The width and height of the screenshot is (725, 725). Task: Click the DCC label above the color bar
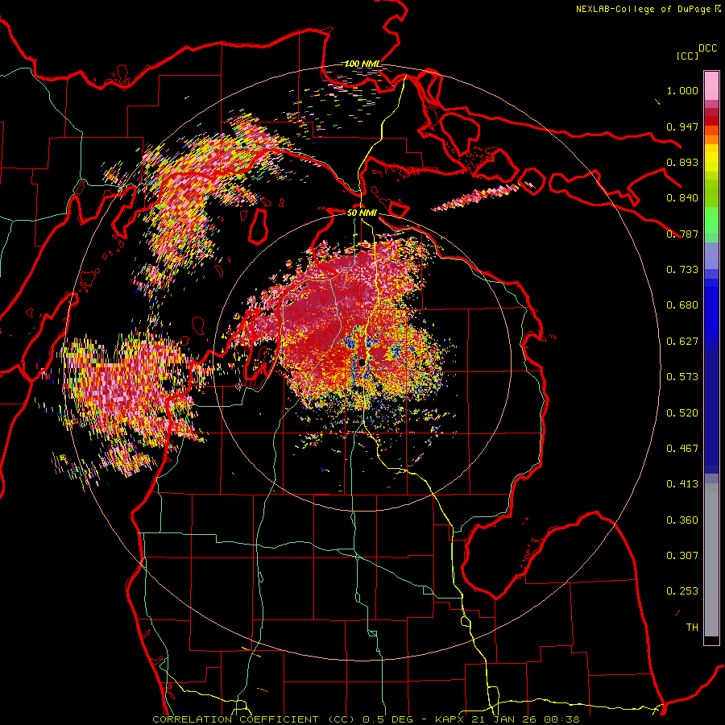(707, 48)
